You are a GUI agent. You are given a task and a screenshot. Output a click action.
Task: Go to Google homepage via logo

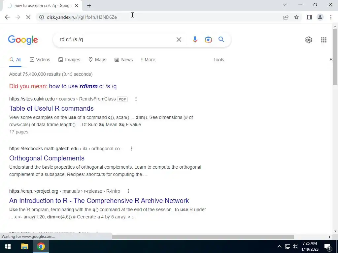(23, 40)
